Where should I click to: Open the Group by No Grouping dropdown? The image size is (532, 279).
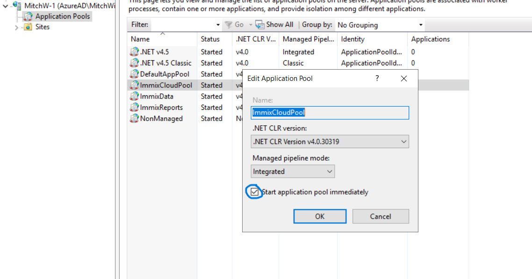421,25
